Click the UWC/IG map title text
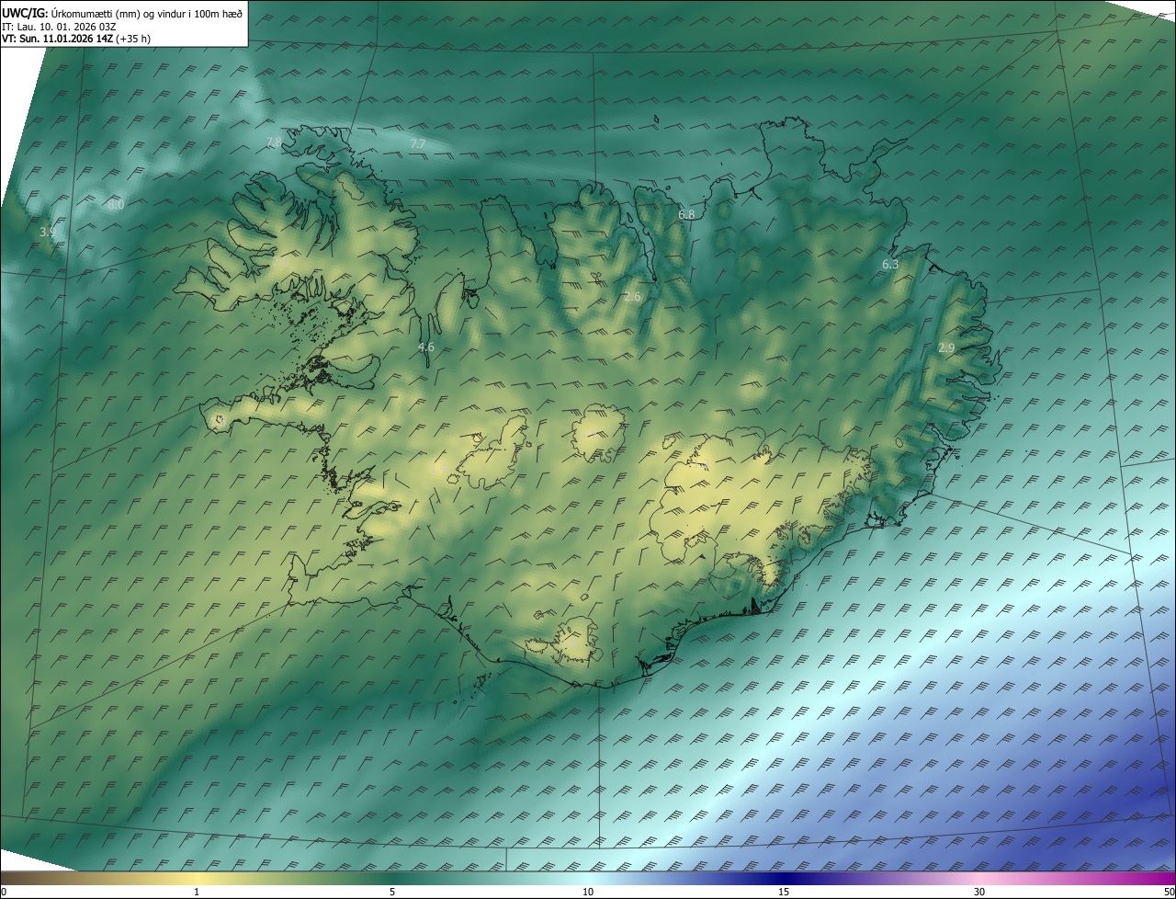 tap(122, 12)
